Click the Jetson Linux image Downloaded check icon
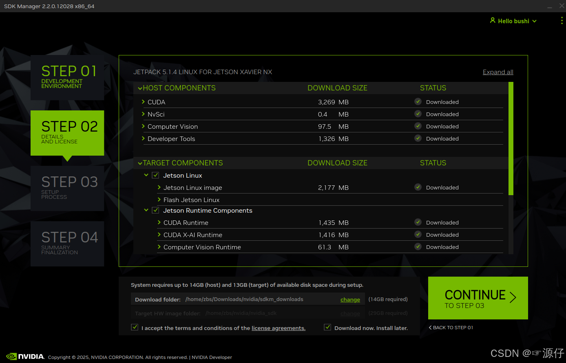 (x=418, y=187)
